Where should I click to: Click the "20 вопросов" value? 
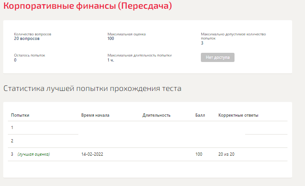(27, 39)
